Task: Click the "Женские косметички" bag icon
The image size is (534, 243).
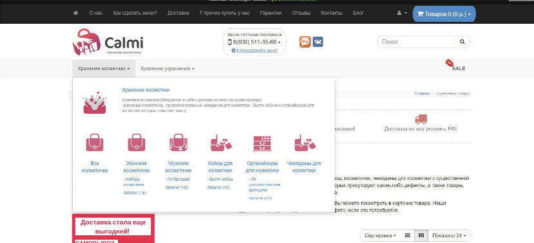Action: (x=136, y=143)
